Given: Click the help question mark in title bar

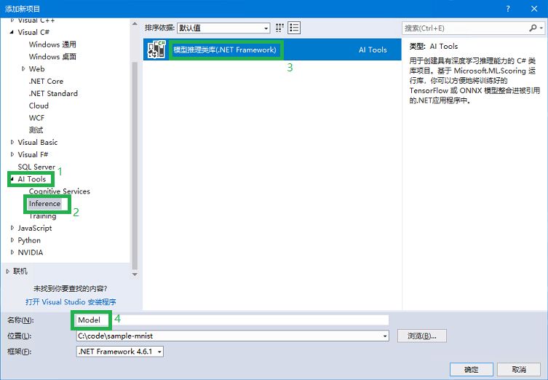Looking at the screenshot, I should click(508, 9).
